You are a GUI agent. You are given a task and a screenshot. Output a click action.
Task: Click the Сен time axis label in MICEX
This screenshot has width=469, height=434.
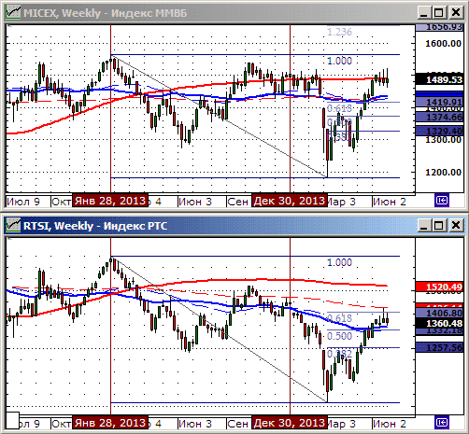point(238,202)
